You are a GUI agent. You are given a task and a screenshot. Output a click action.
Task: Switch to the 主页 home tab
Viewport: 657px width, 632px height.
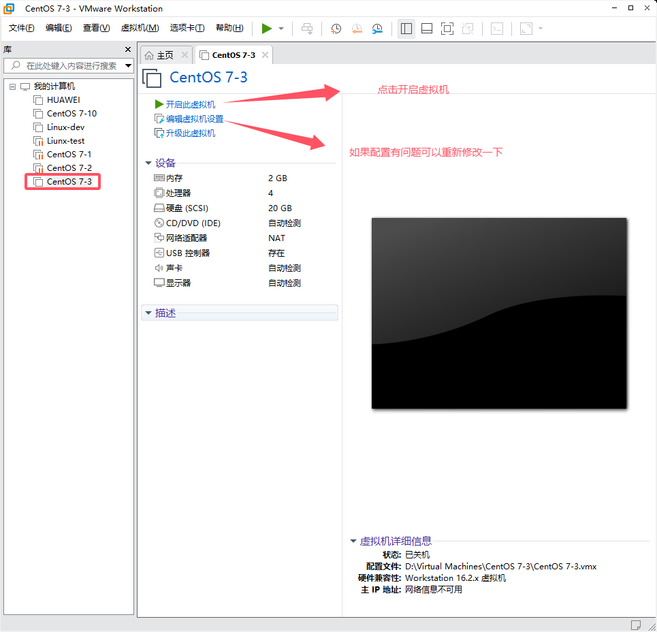point(159,55)
